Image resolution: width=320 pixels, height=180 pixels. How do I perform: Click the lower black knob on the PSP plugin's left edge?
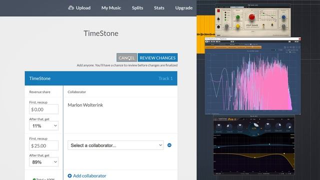tap(218, 26)
